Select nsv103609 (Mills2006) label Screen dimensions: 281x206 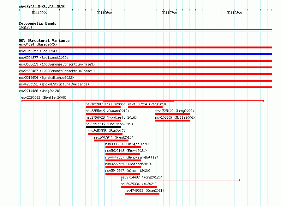point(175,117)
